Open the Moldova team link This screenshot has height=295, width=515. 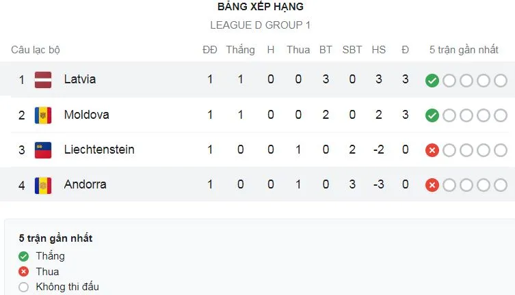pos(86,115)
